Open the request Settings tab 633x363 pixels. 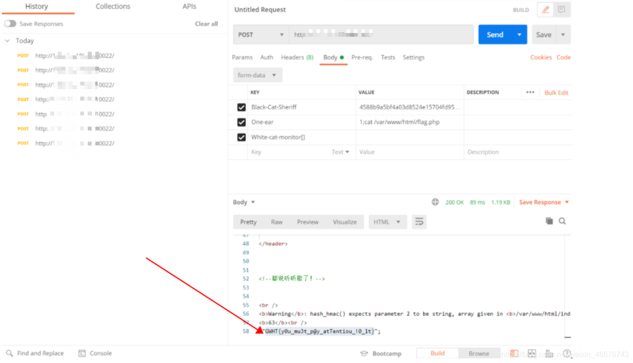point(414,57)
